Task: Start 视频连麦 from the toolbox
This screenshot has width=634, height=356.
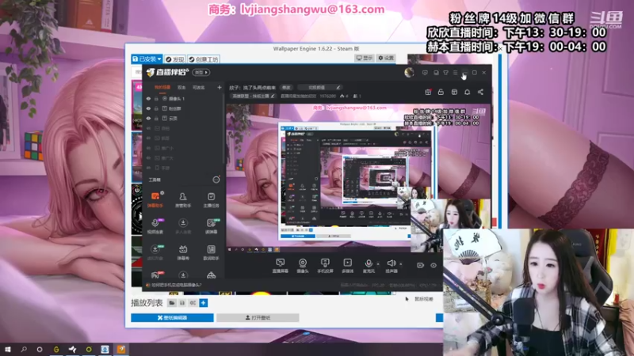Action: point(155,226)
